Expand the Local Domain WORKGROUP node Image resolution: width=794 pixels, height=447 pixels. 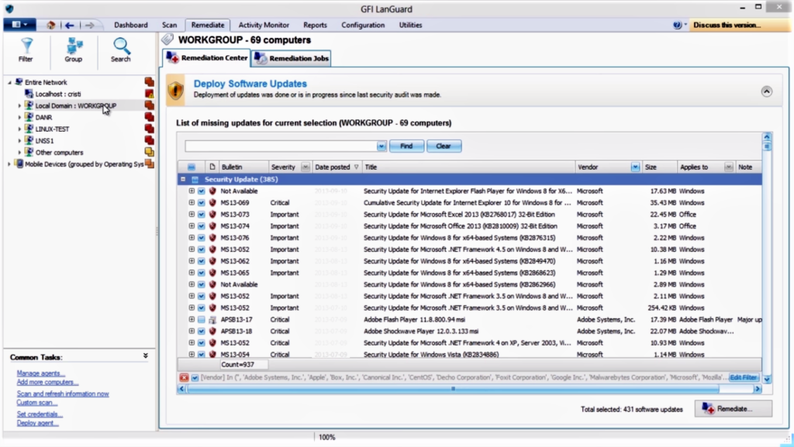coord(19,105)
